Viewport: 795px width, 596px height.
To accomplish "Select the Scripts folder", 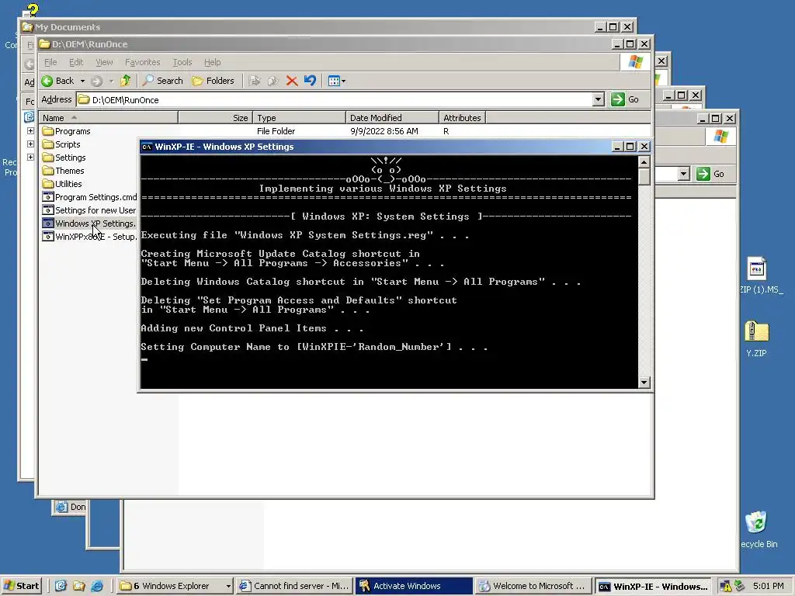I will click(61, 144).
